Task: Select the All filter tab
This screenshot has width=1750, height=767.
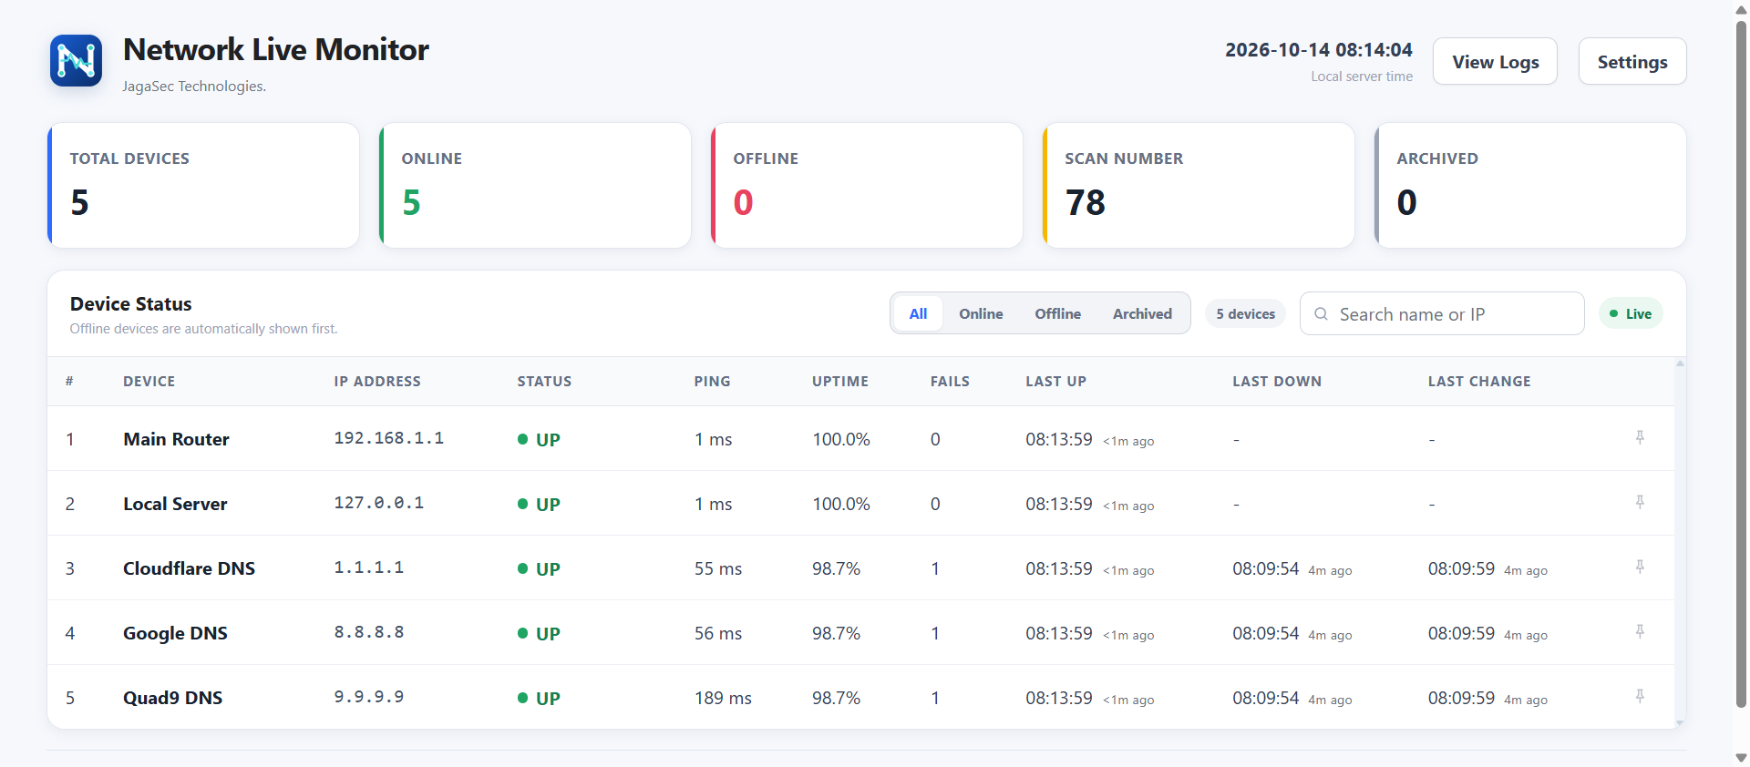Action: click(918, 313)
